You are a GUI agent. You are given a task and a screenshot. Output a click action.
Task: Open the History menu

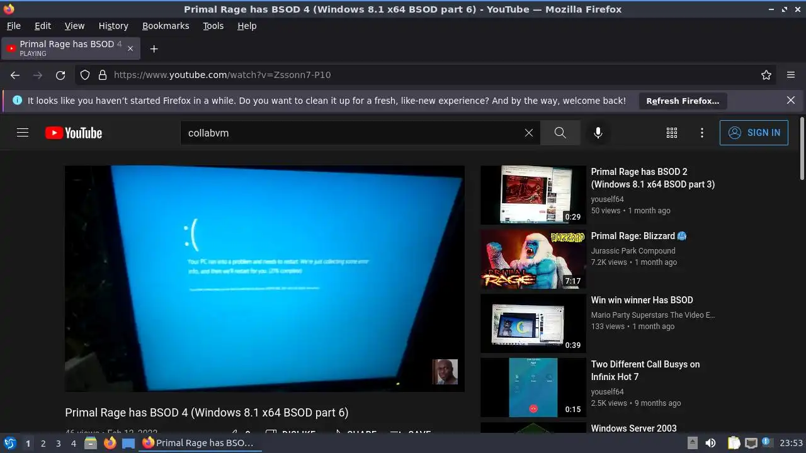click(x=113, y=26)
